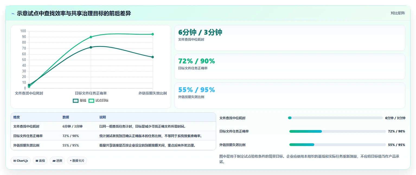Click the 数据卡片 tag chip
The image size is (416, 175).
[77, 161]
